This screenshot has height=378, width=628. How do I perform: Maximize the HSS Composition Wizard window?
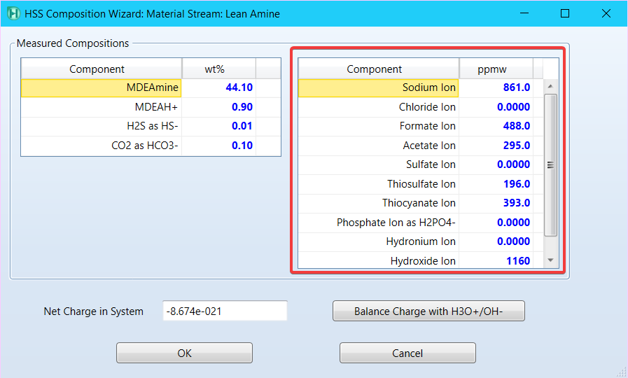tap(565, 13)
